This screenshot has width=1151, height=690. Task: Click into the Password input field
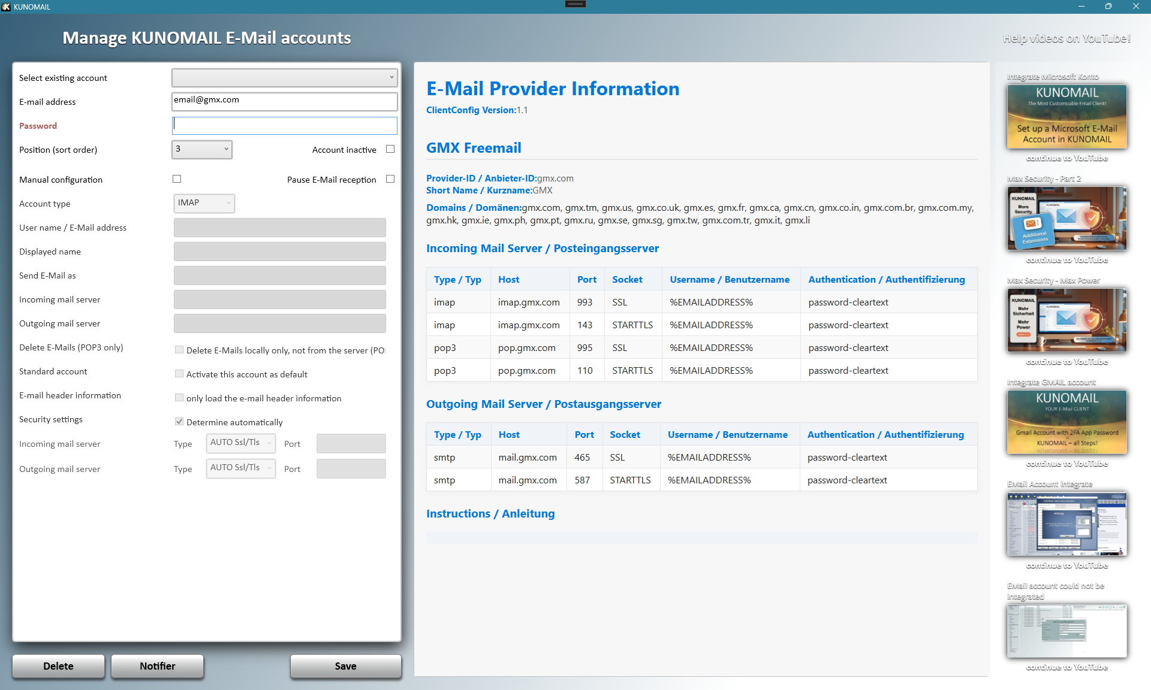[284, 125]
